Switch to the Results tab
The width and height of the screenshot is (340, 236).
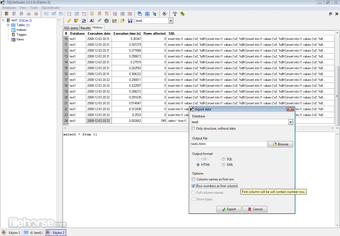coord(85,28)
